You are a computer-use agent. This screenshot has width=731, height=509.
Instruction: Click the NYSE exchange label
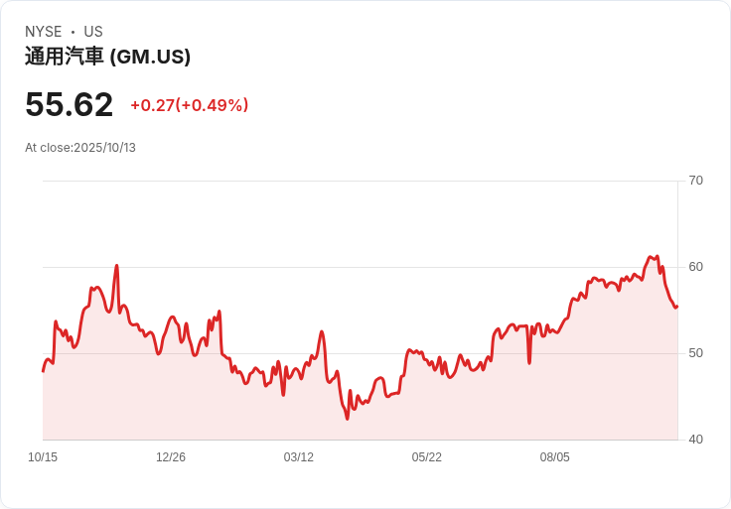pyautogui.click(x=44, y=32)
